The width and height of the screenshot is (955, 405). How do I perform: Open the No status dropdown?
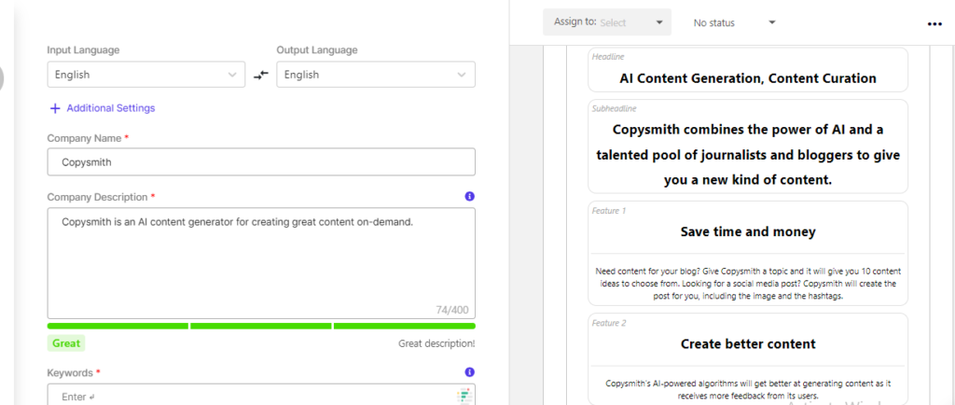point(735,22)
